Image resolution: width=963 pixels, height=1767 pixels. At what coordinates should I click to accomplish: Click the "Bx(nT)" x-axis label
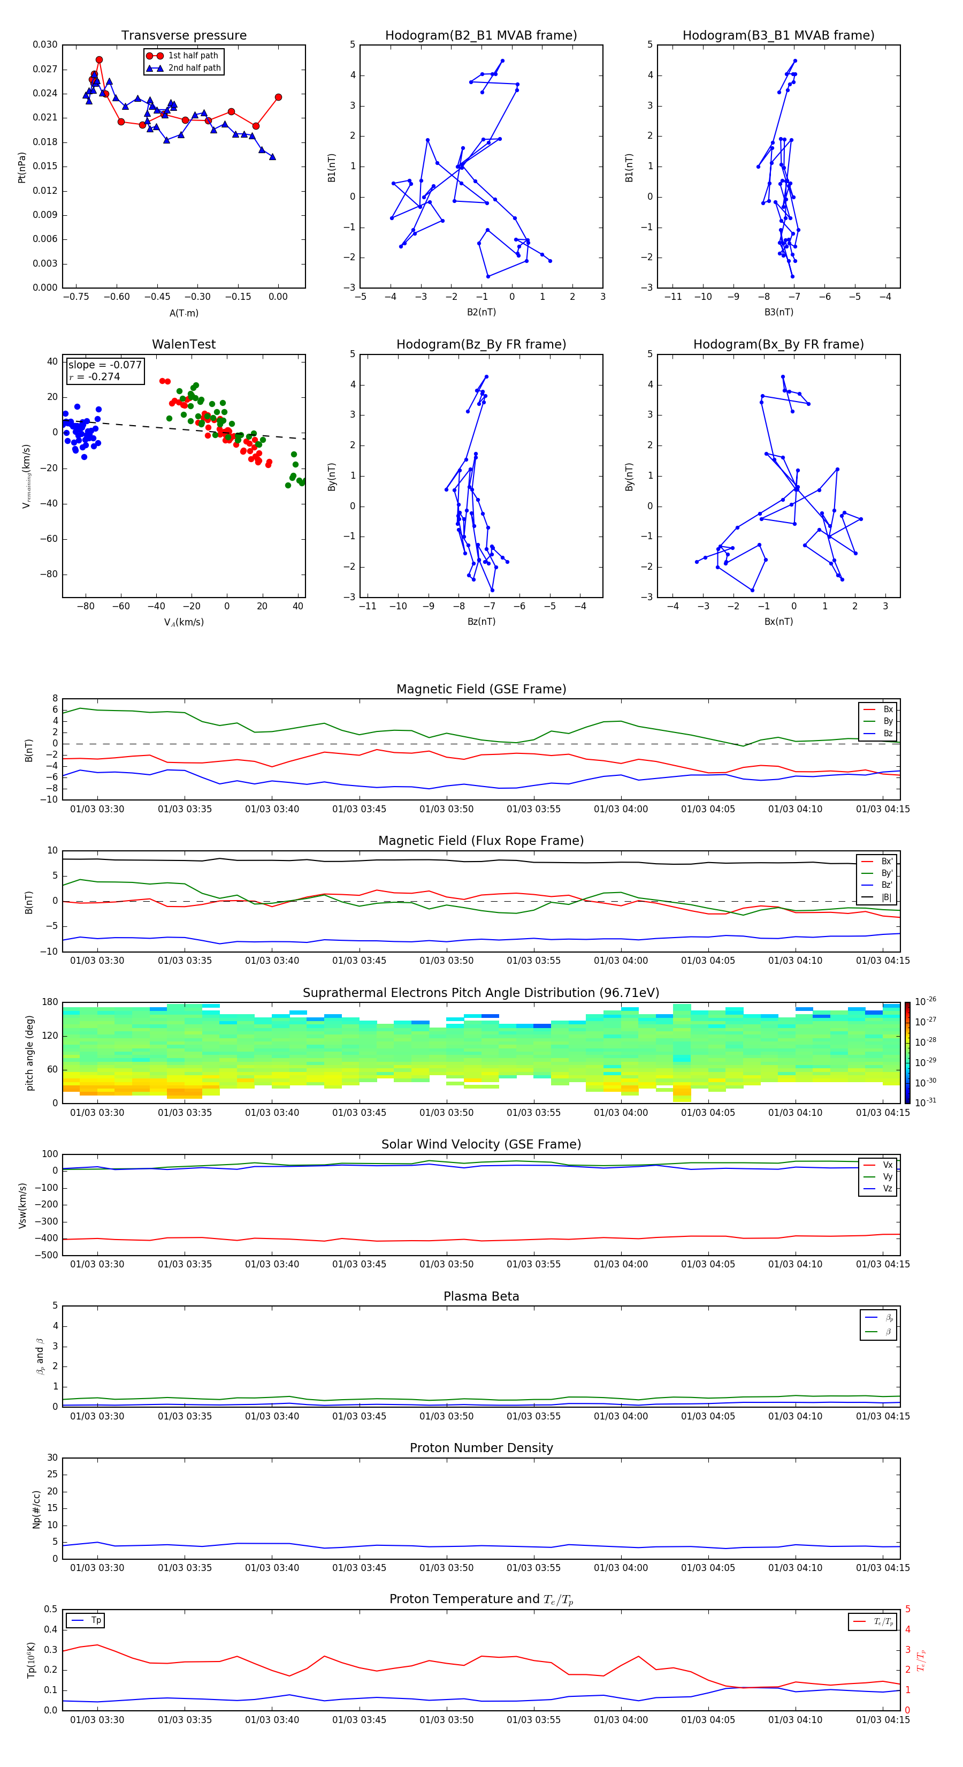pyautogui.click(x=778, y=622)
